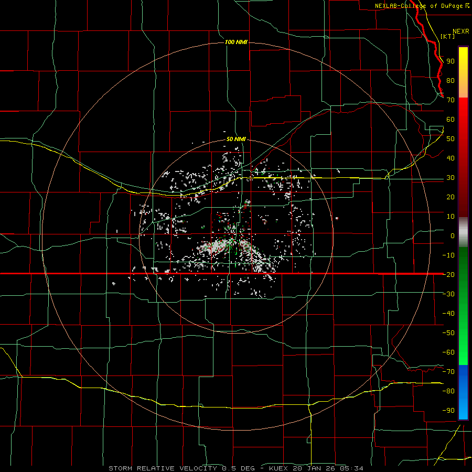Click the "20 JAN 26" date in caption
Image resolution: width=472 pixels, height=472 pixels.
pyautogui.click(x=314, y=468)
